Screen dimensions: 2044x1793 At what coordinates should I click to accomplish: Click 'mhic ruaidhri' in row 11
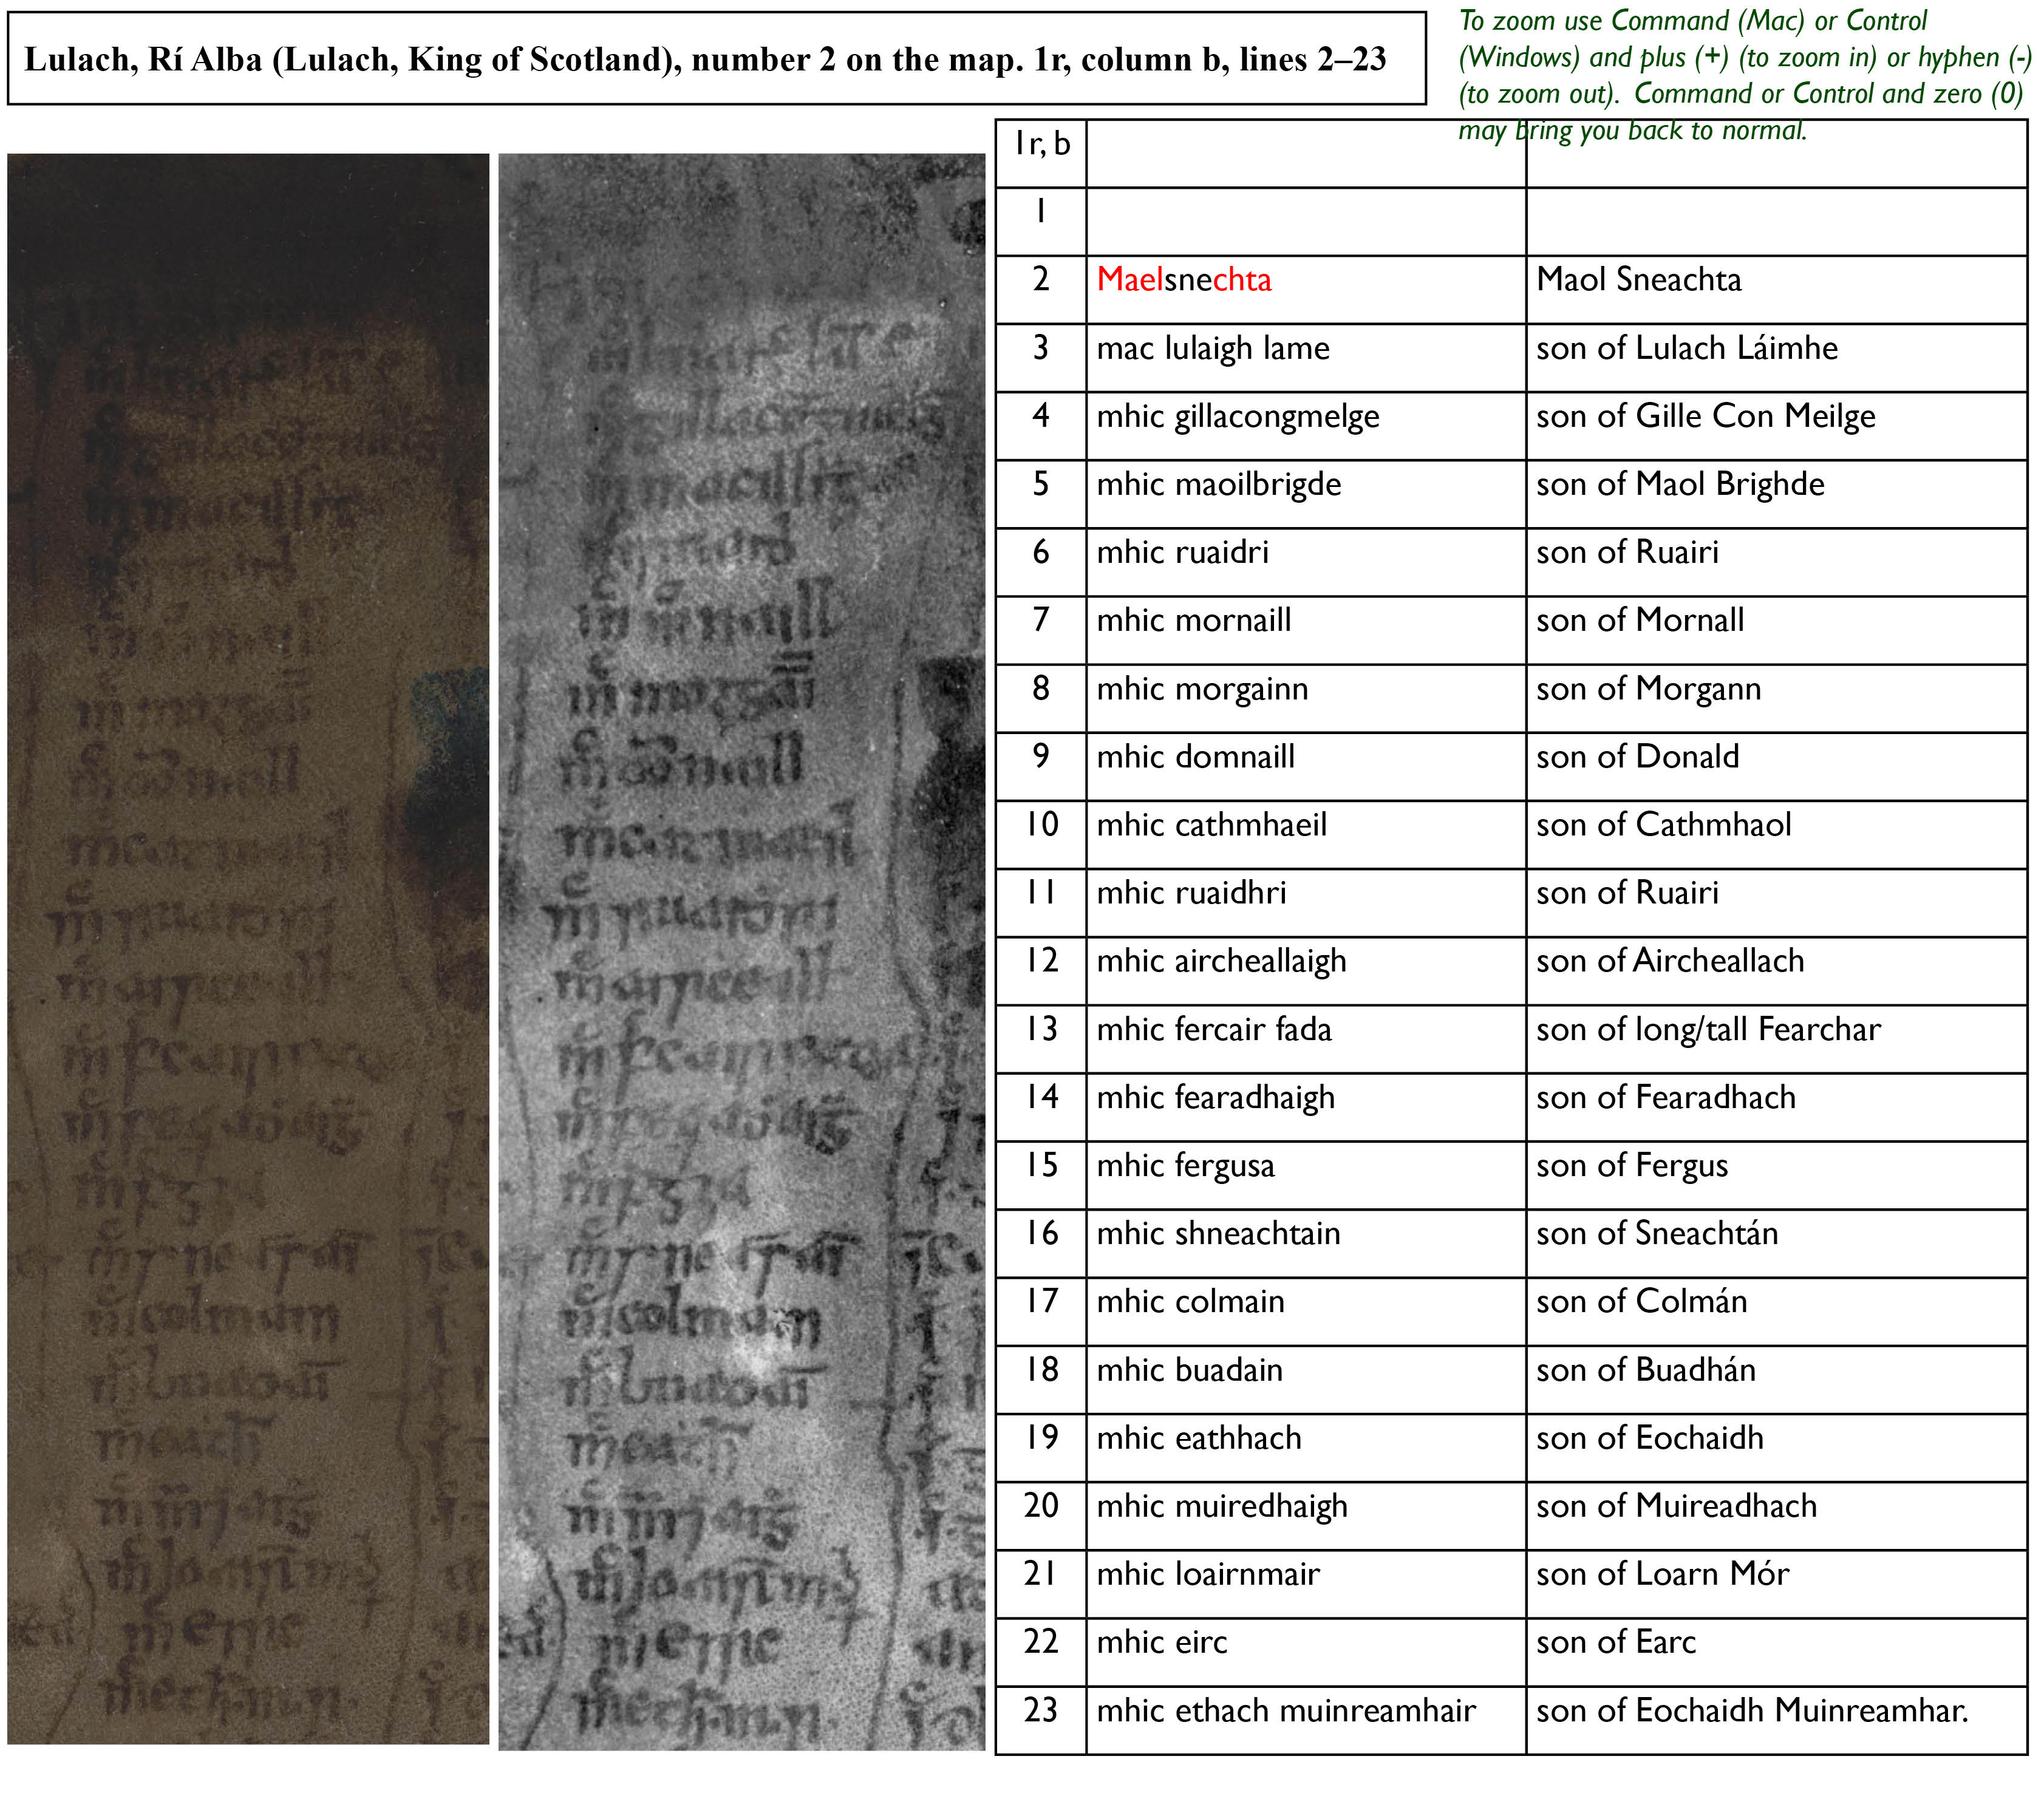(1306, 902)
